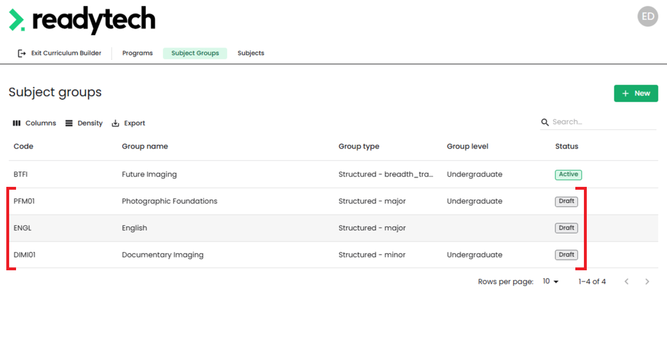Click Structured - breadth_tra... type cell

[x=386, y=174]
